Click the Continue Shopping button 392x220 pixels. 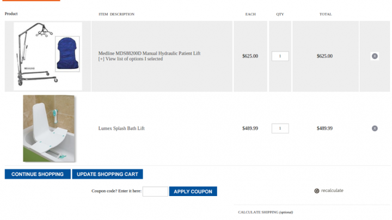click(38, 174)
